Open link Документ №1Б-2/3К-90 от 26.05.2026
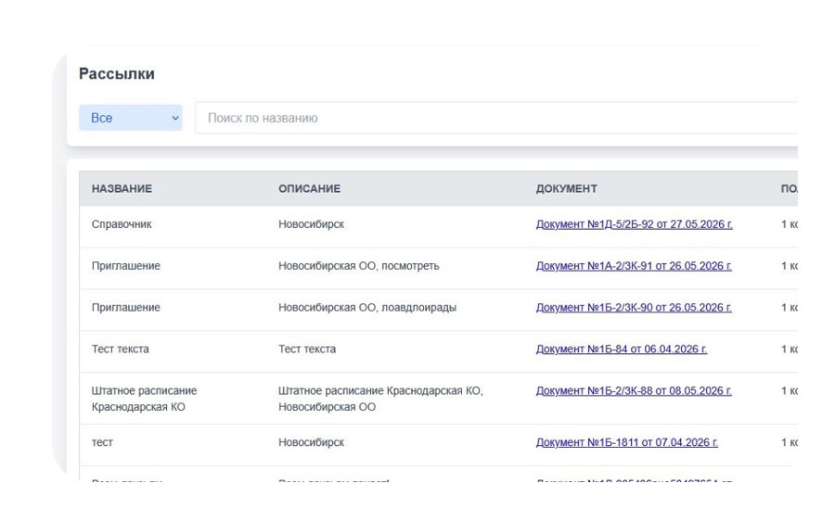The image size is (835, 522). pos(633,307)
